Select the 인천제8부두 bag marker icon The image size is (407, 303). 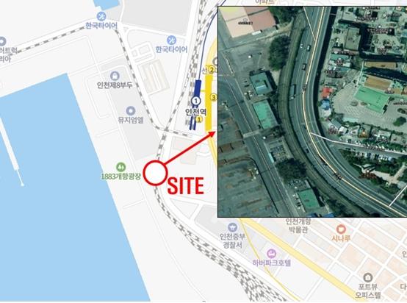(115, 76)
